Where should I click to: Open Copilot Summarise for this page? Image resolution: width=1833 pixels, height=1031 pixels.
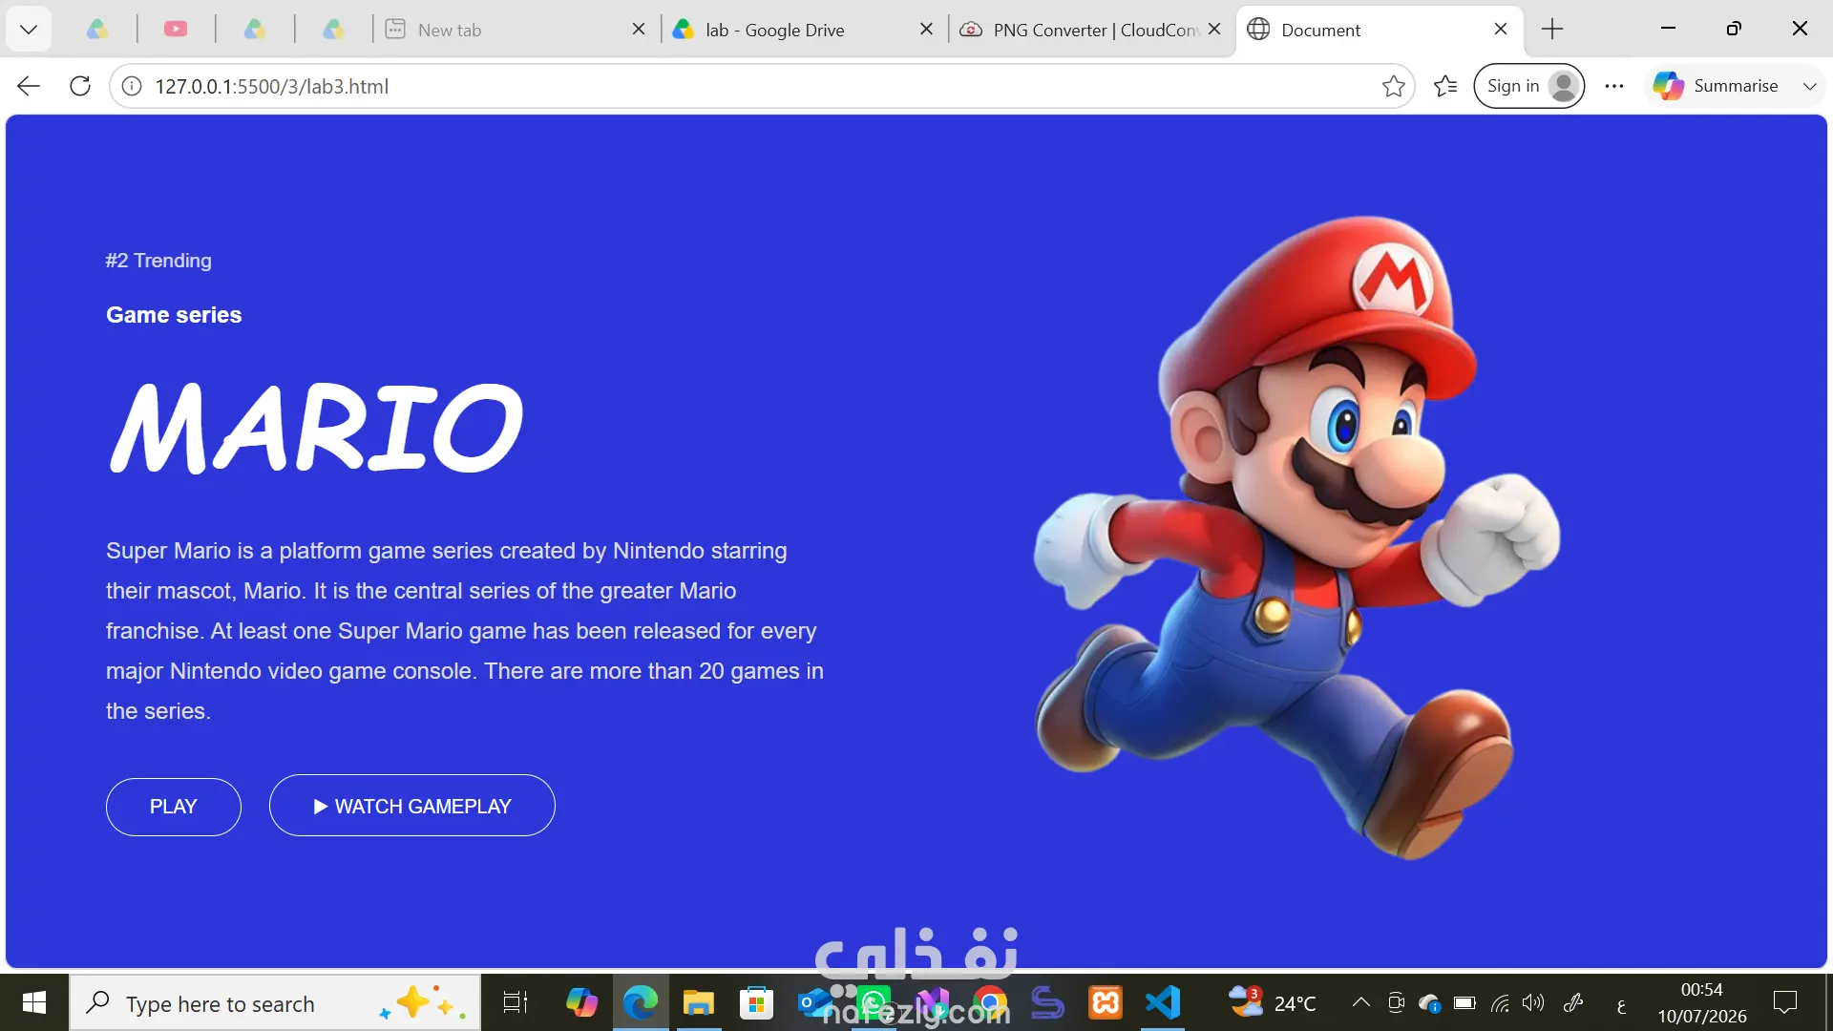pyautogui.click(x=1716, y=86)
